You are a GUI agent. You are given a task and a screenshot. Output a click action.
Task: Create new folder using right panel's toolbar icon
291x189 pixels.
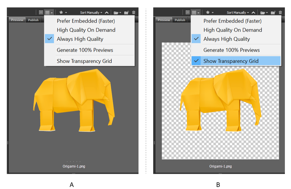pyautogui.click(x=273, y=13)
